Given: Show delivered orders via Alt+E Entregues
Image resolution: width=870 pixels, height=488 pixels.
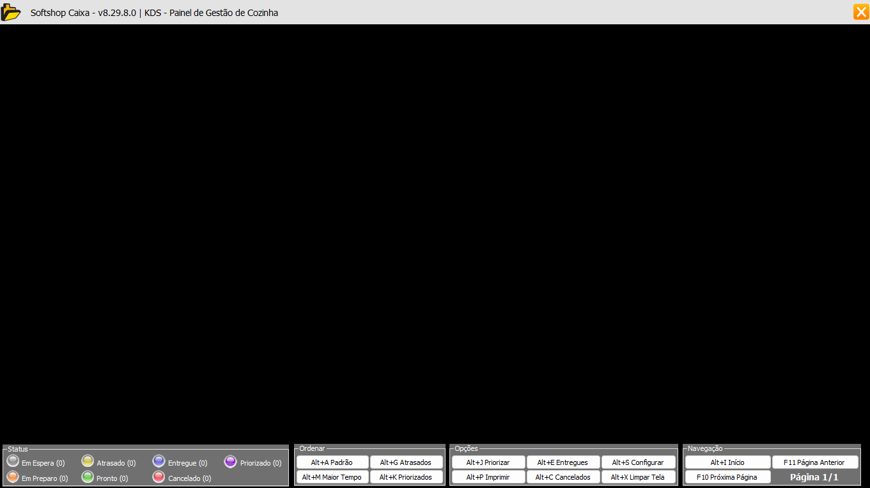Looking at the screenshot, I should [563, 462].
